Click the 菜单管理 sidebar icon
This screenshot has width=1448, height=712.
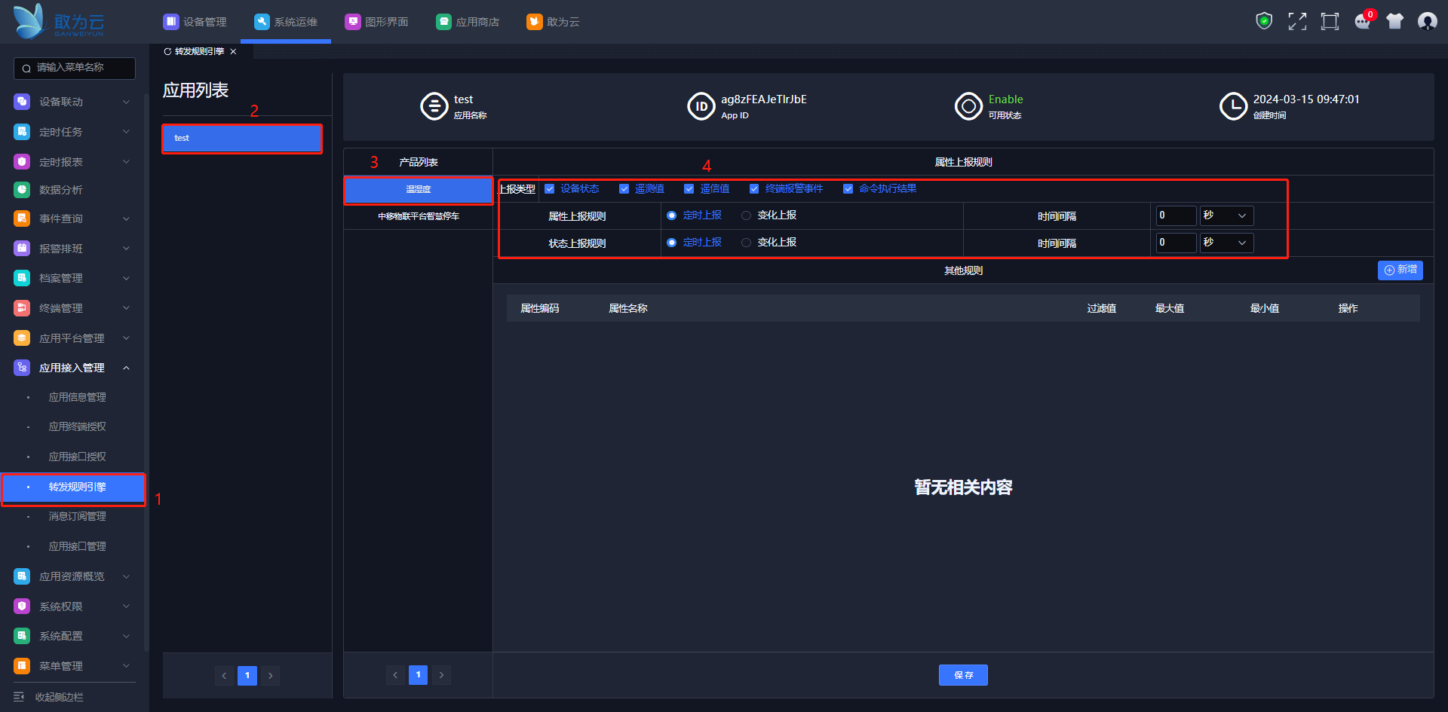pyautogui.click(x=22, y=666)
